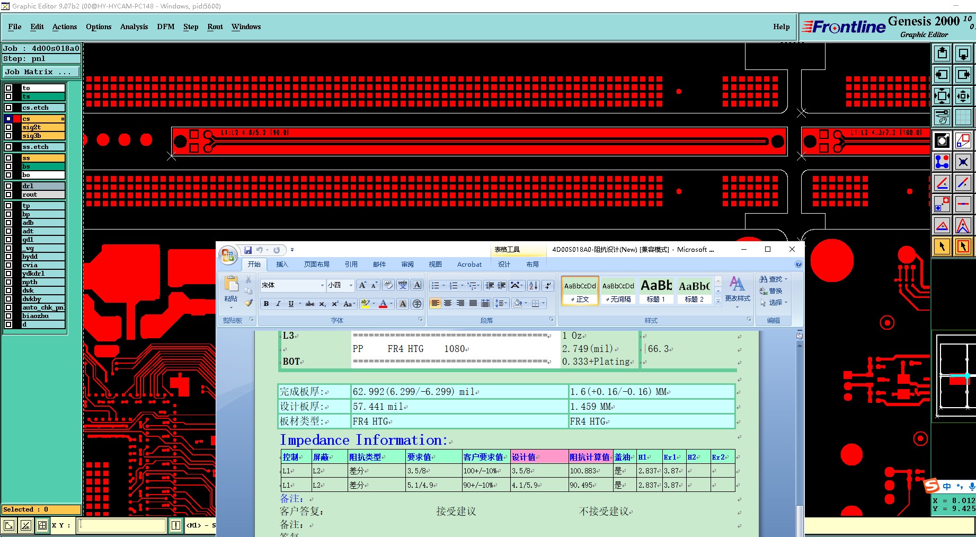Expand the Word styles gallery more arrow
This screenshot has height=537, width=976.
718,301
